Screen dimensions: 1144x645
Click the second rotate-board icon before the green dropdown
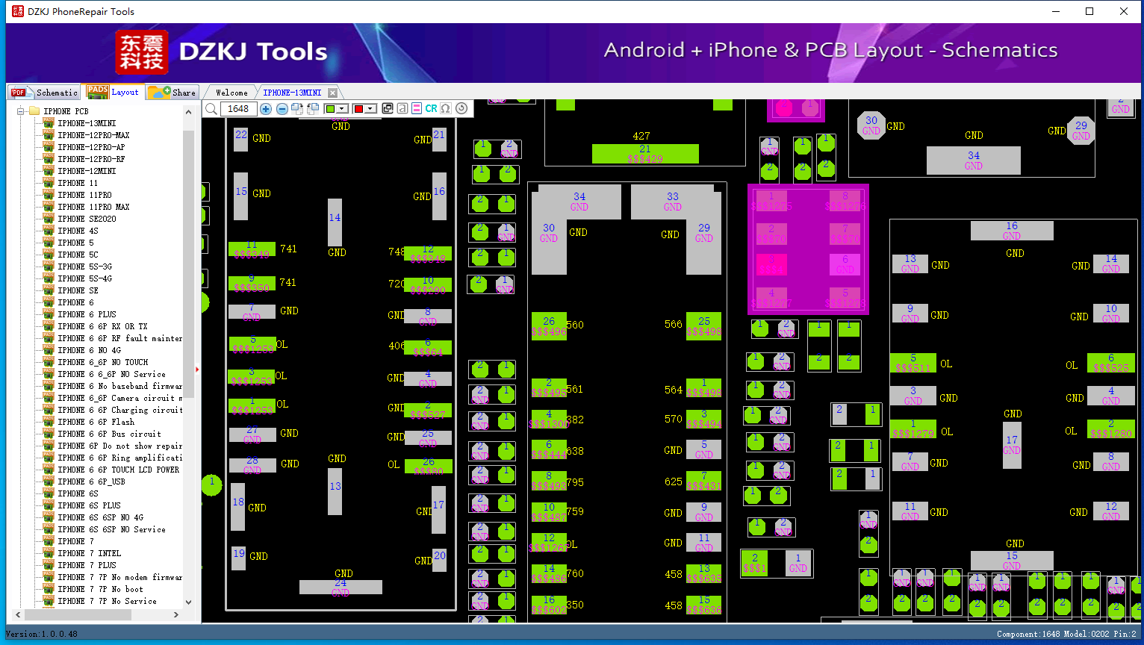point(313,109)
